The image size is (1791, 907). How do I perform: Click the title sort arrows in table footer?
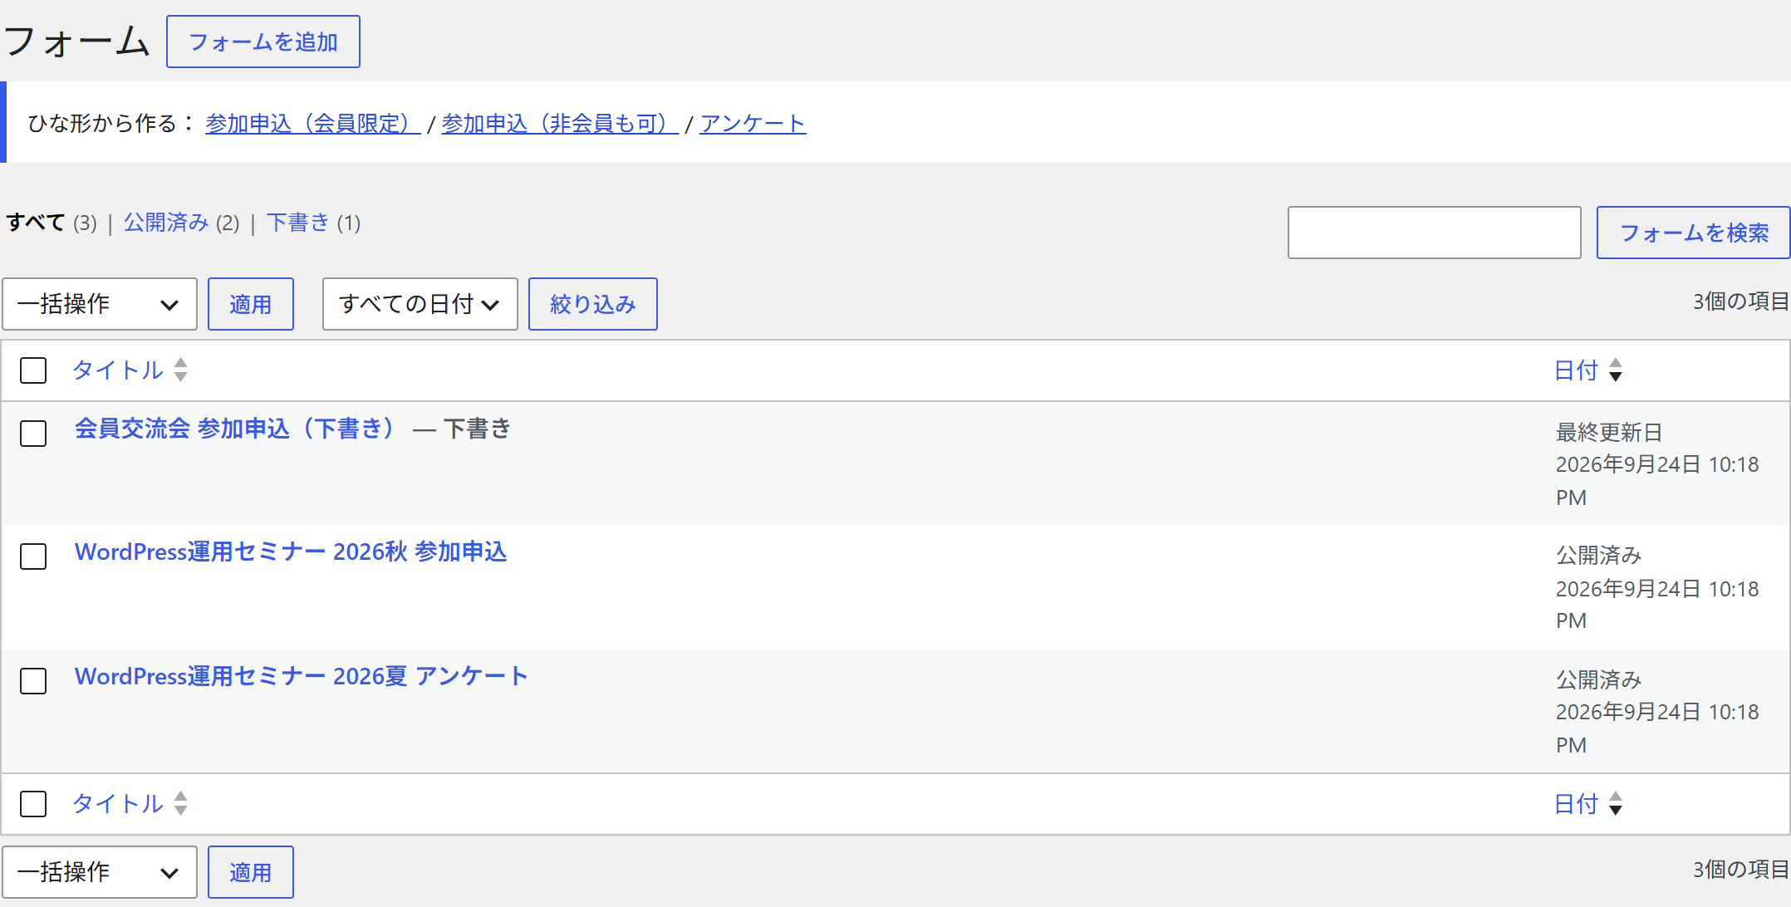(180, 803)
